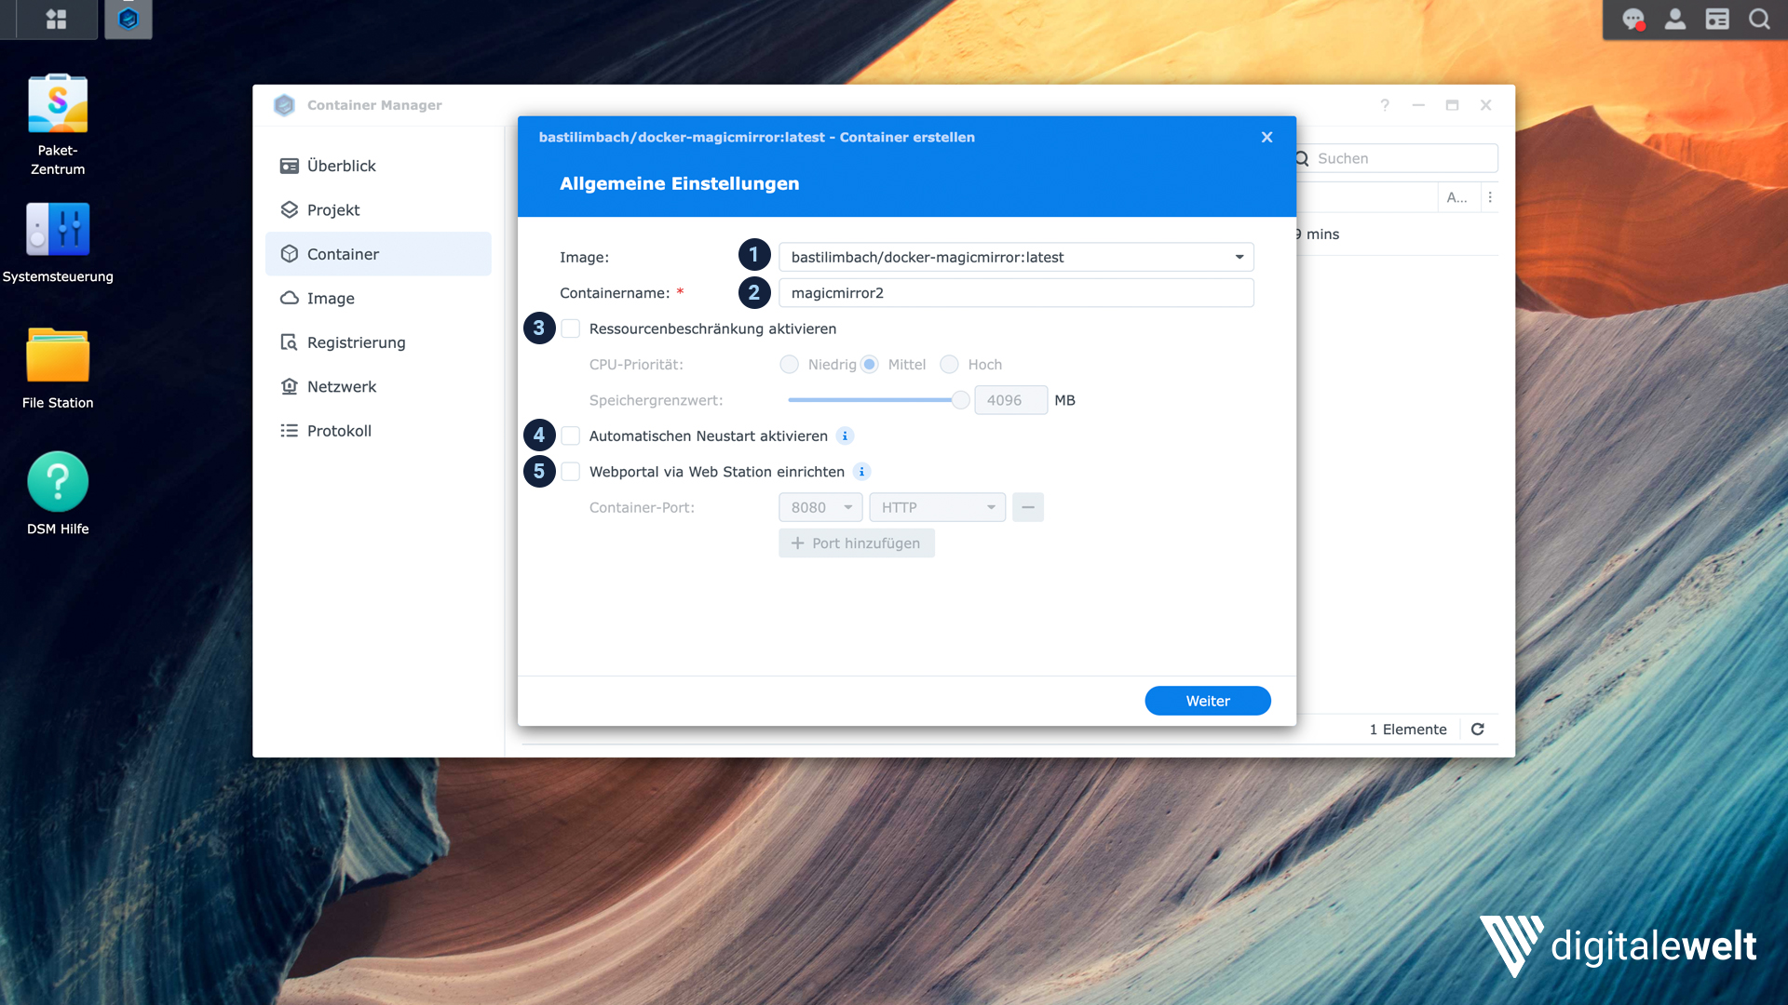Switch to the Container sidebar tab

[x=343, y=253]
